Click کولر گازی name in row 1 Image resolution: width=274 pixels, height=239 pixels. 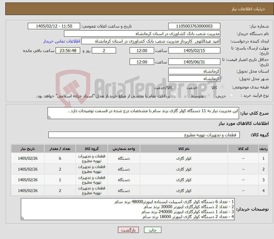click(x=184, y=158)
